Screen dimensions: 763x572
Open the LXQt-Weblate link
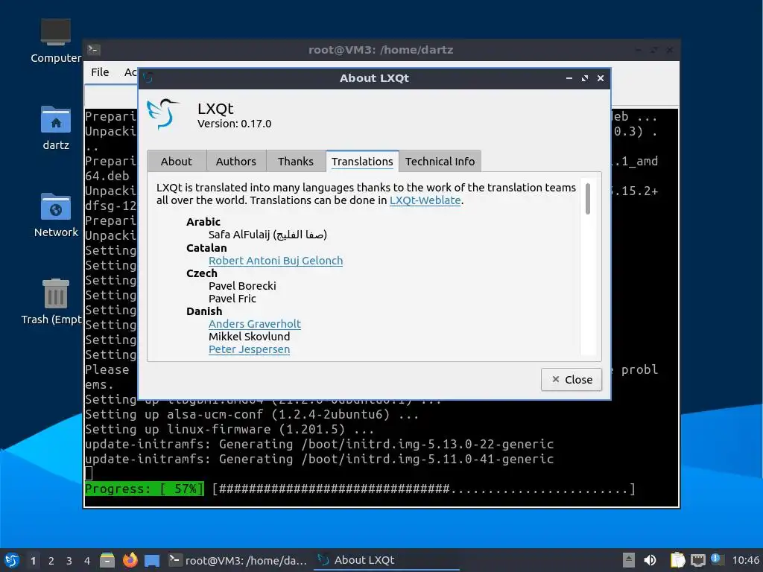(425, 200)
